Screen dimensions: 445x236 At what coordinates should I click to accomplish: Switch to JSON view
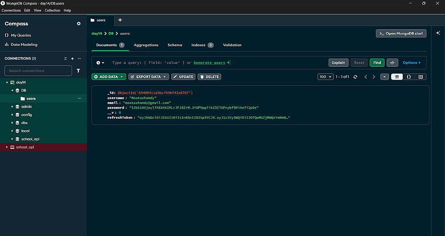(x=409, y=77)
